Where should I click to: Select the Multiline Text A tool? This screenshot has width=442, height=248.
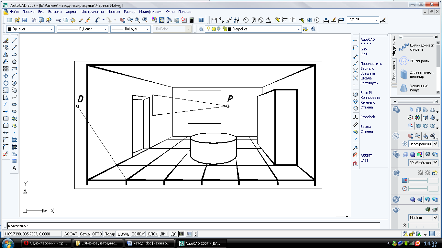point(14,168)
